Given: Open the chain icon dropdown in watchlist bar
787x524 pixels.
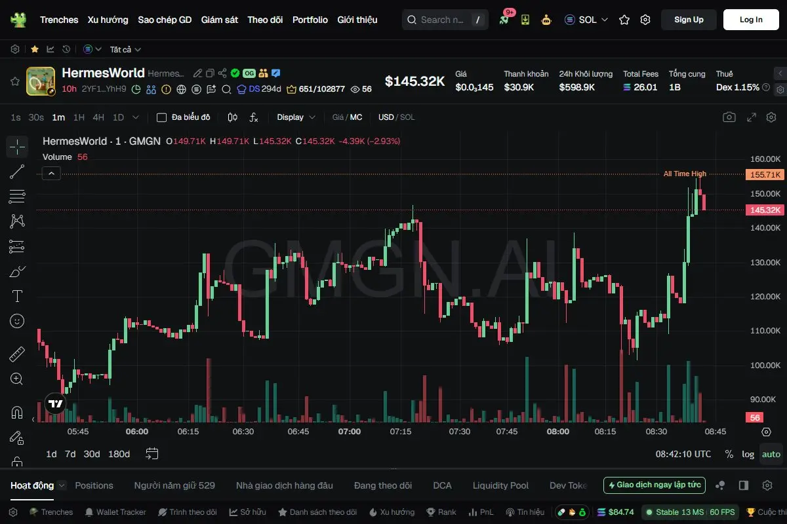Looking at the screenshot, I should click(x=92, y=49).
